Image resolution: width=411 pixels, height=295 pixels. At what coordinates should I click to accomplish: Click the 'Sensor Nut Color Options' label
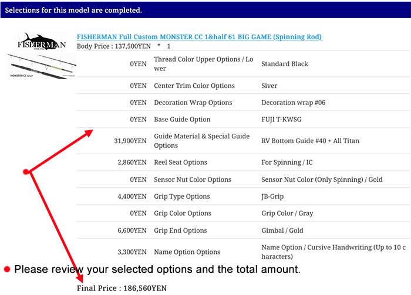pos(193,179)
